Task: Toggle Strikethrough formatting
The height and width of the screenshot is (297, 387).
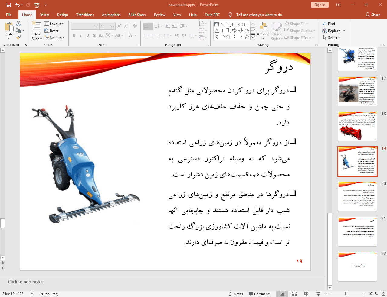Action: point(101,35)
